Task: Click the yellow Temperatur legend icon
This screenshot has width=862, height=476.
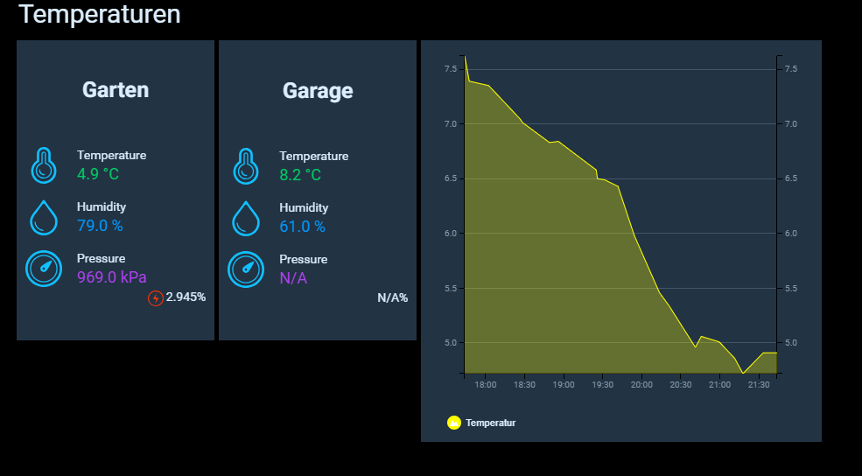Action: point(453,423)
